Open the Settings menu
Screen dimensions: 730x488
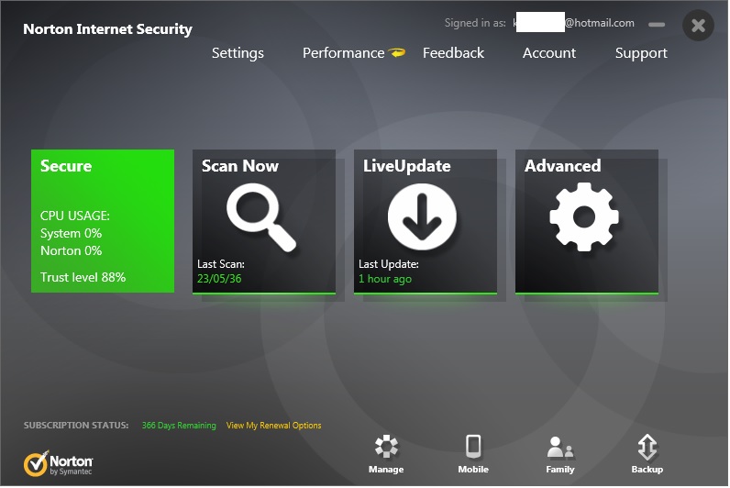pos(238,53)
